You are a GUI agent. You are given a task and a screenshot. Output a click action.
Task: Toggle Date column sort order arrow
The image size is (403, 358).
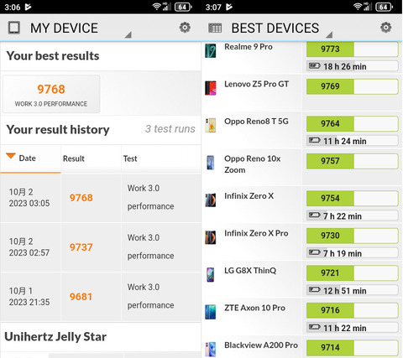[11, 156]
